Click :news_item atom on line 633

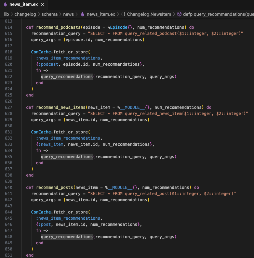tap(51, 144)
